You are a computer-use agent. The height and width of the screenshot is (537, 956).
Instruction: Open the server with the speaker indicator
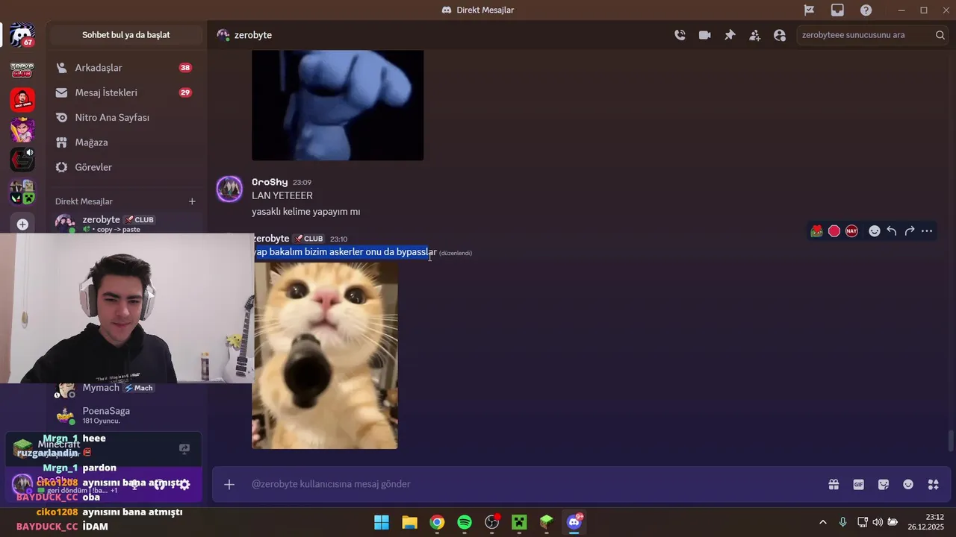pos(22,159)
